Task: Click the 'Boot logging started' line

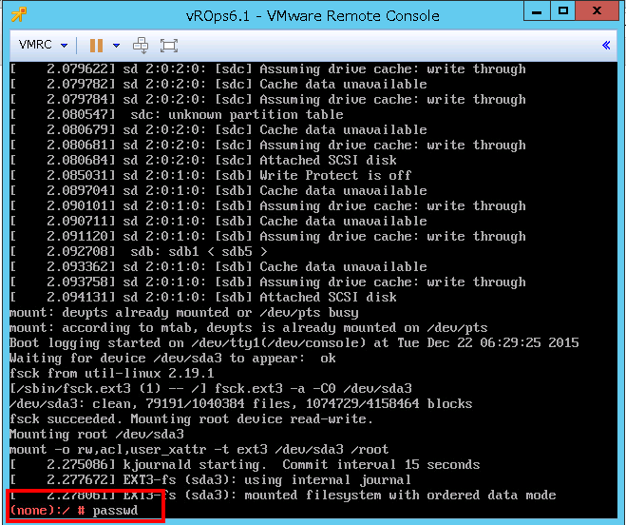Action: pyautogui.click(x=294, y=342)
